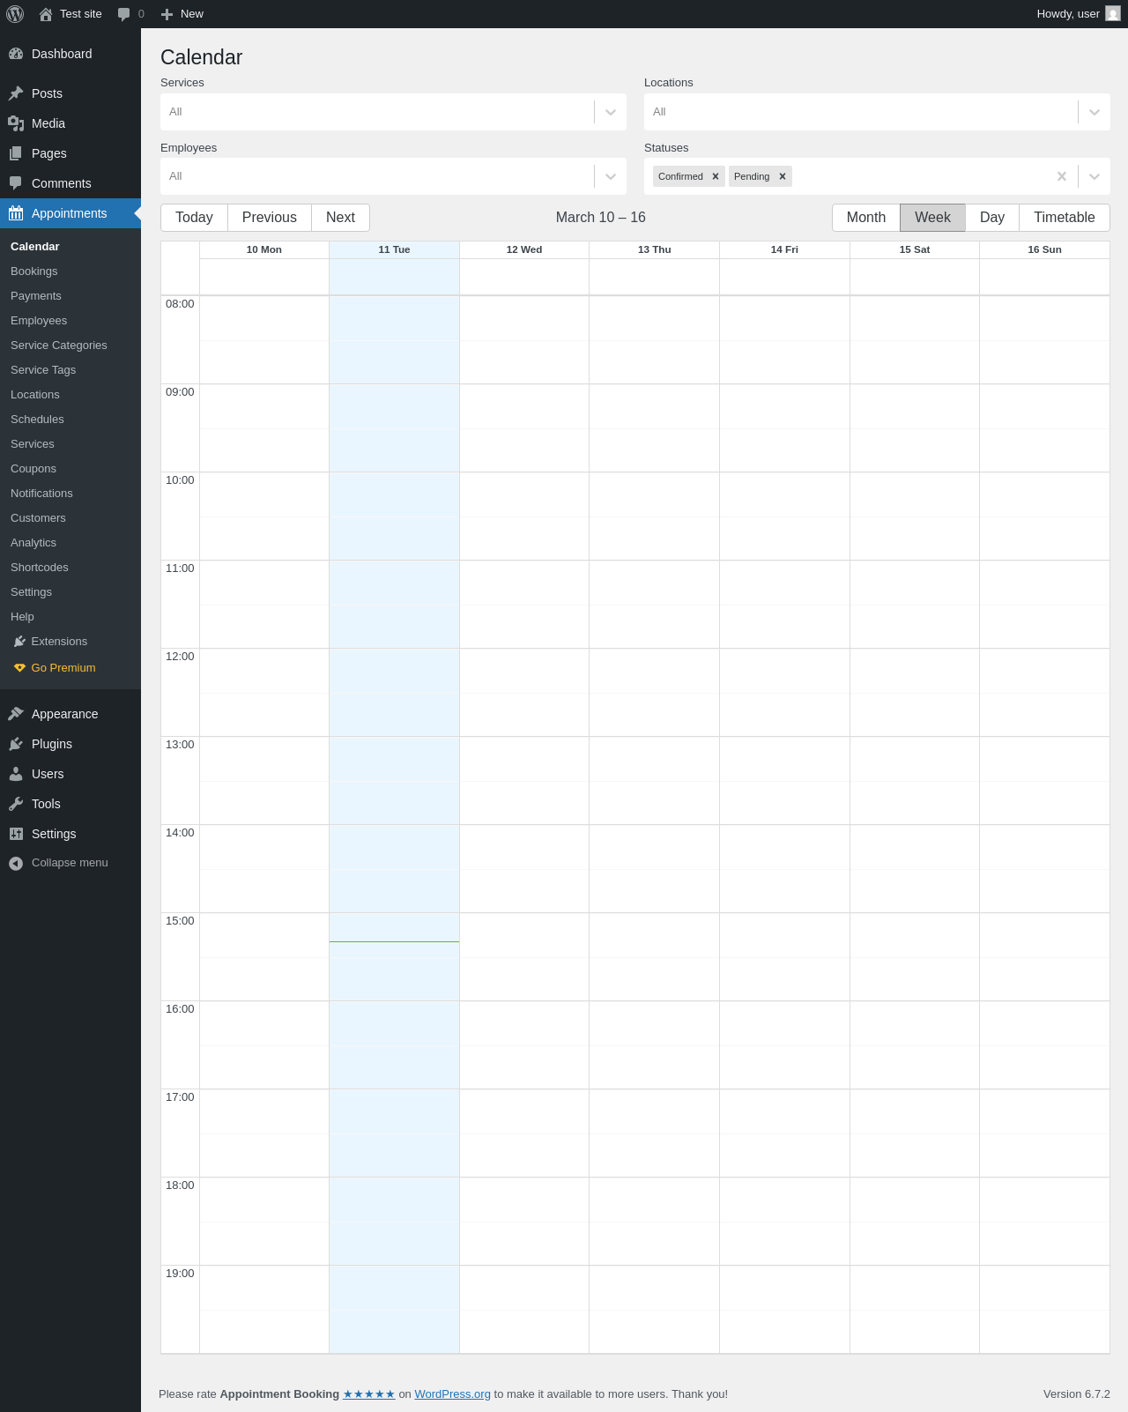Clear all selected statuses
Screen dimensions: 1128x1412
pos(1062,176)
